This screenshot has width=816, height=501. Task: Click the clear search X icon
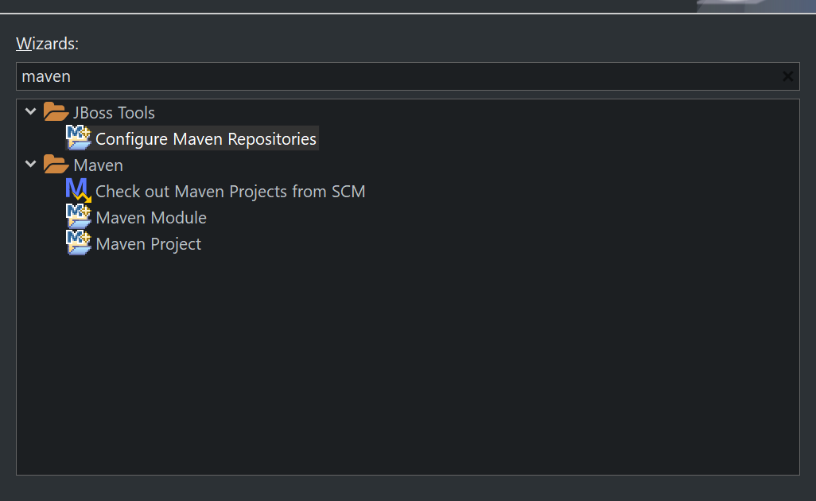coord(787,76)
